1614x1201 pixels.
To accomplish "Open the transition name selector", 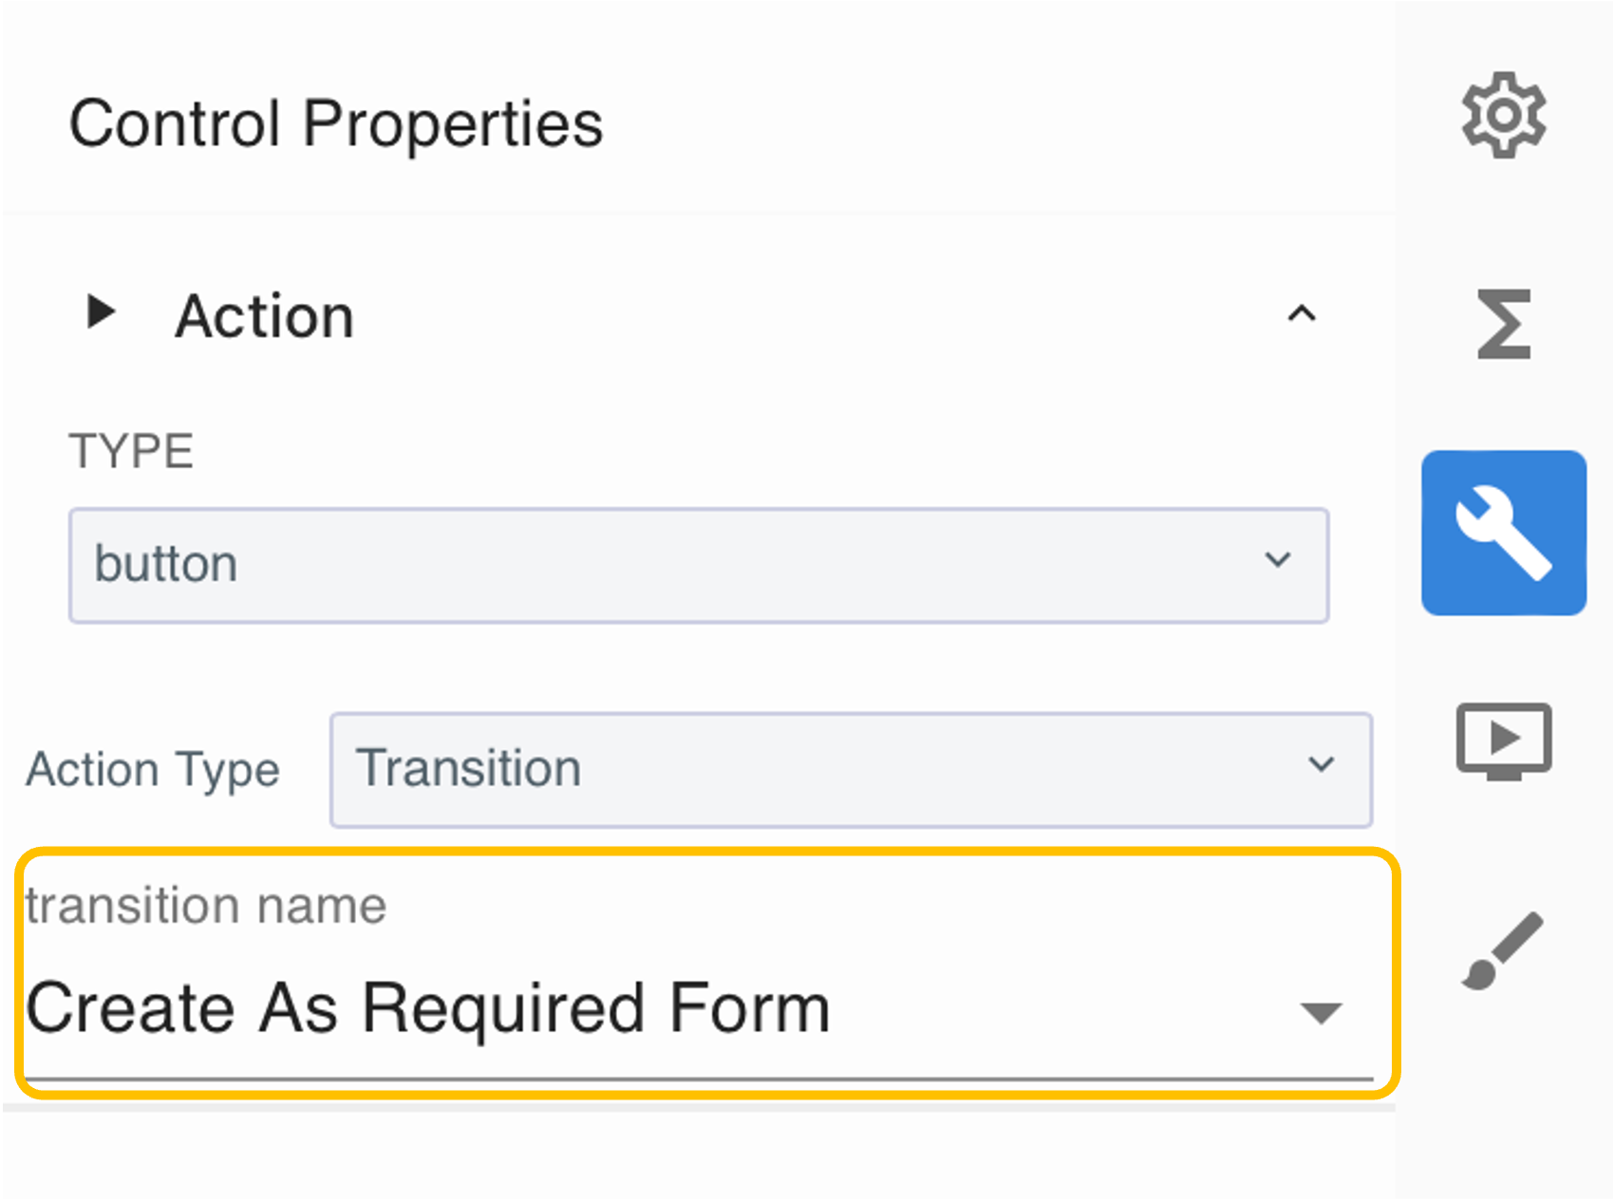I will pos(698,1008).
